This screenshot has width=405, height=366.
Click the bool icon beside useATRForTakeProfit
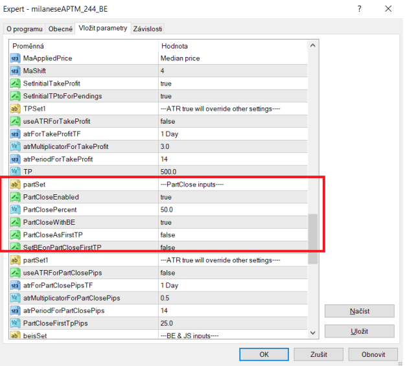(15, 121)
